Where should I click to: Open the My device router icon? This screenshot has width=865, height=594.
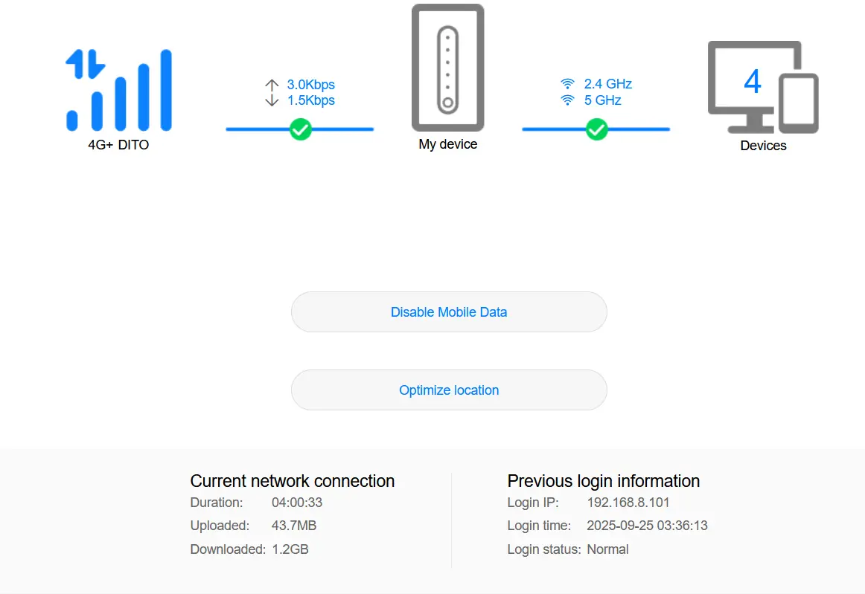pyautogui.click(x=448, y=67)
